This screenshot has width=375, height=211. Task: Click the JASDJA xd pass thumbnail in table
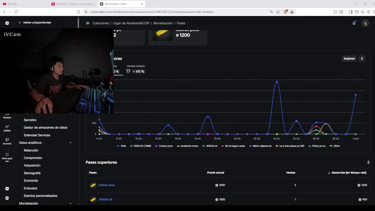coord(93,199)
